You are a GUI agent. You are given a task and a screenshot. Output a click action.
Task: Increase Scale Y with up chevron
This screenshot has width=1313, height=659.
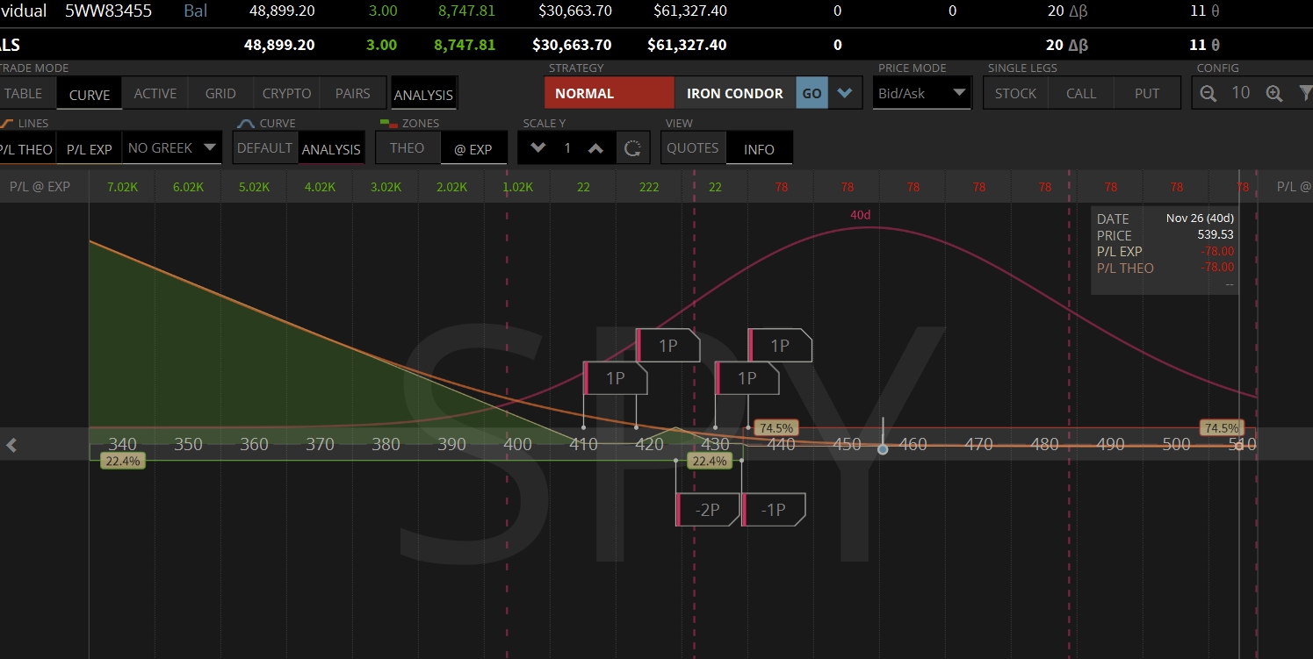coord(595,148)
